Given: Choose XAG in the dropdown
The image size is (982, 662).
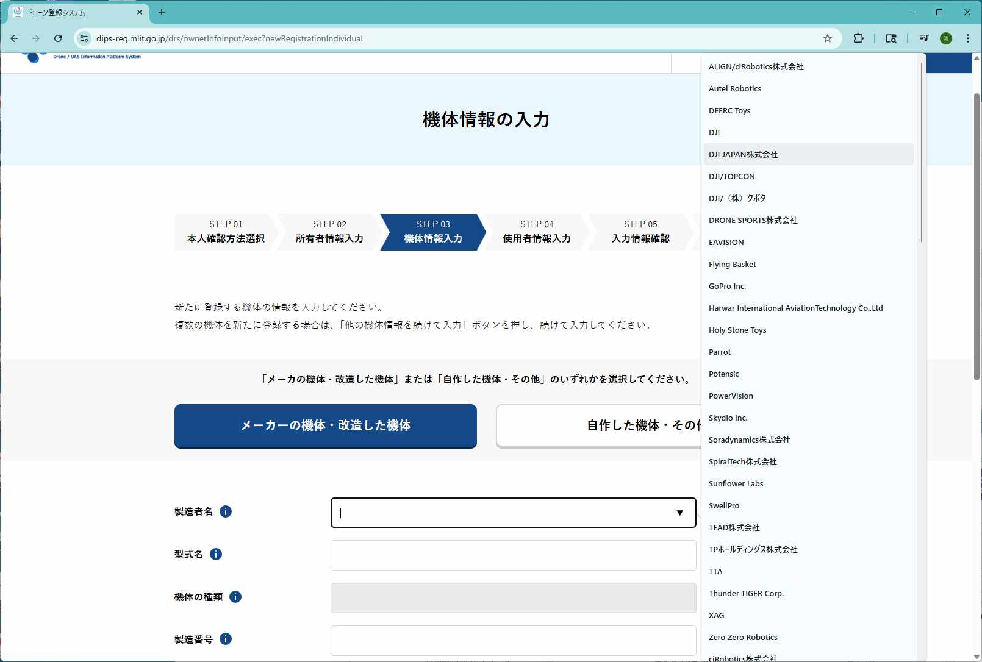Looking at the screenshot, I should [x=809, y=615].
